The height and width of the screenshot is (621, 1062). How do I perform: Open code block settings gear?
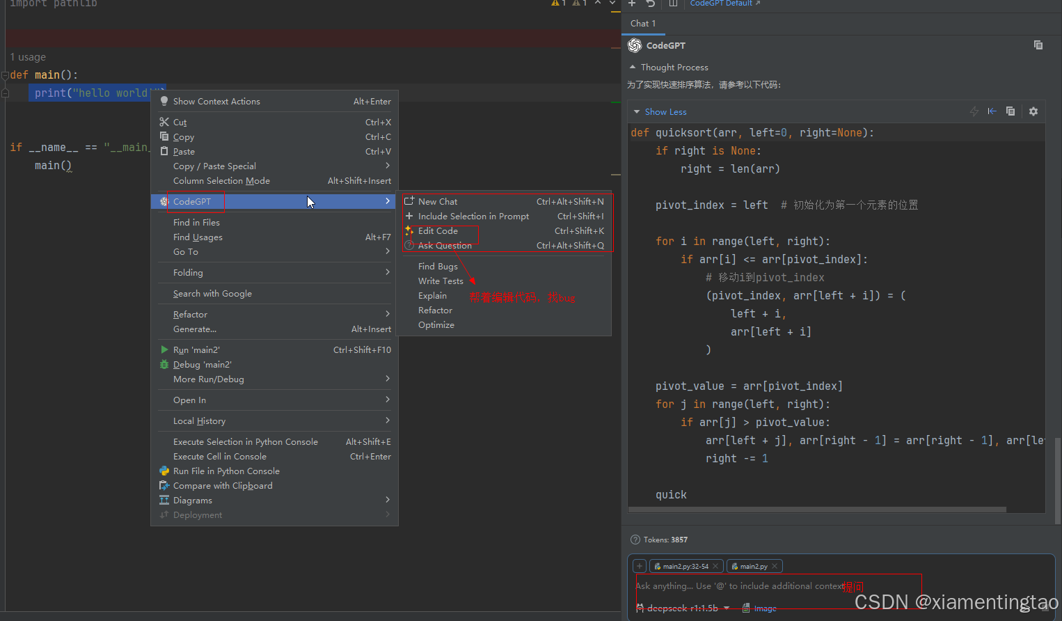(x=1033, y=111)
